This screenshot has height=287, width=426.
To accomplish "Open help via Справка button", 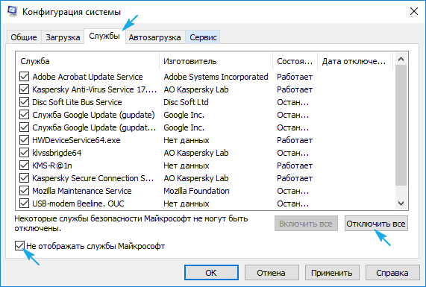I will [x=392, y=273].
